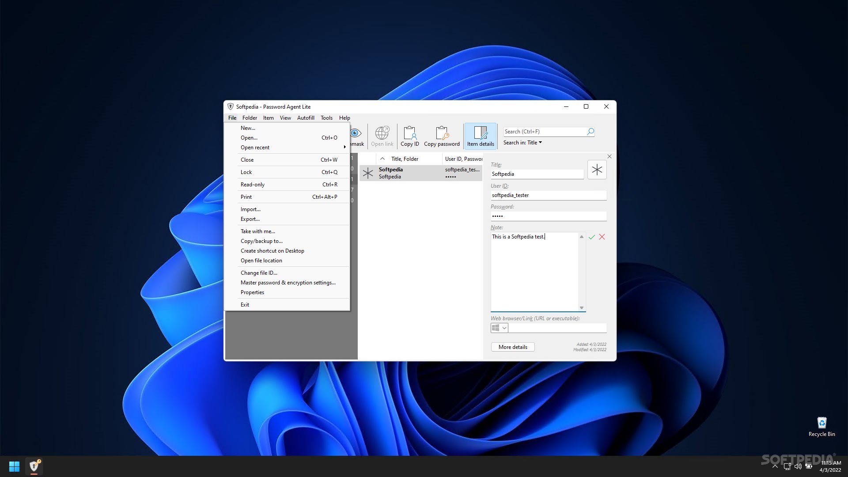Viewport: 848px width, 477px height.
Task: Select the Softpedia entry row
Action: click(x=421, y=173)
